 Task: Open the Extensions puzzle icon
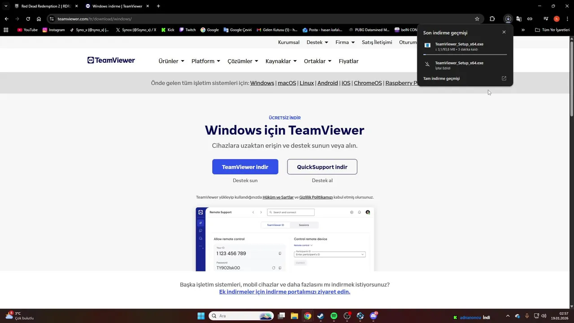point(492,19)
